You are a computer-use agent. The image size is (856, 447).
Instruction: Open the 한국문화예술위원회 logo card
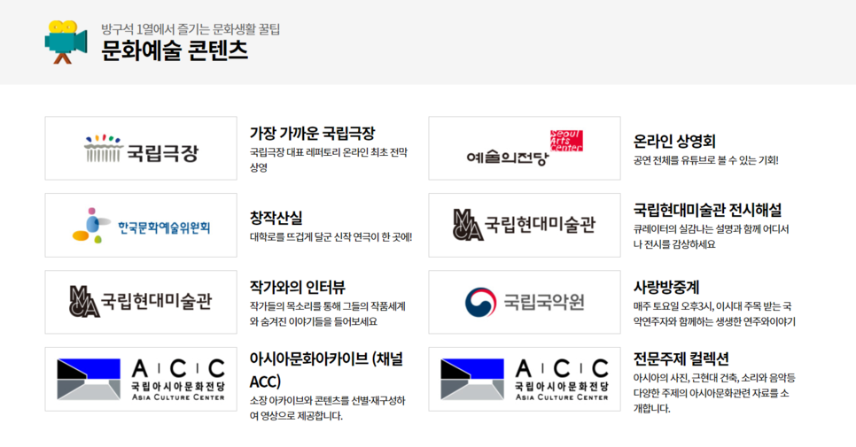[x=141, y=225]
